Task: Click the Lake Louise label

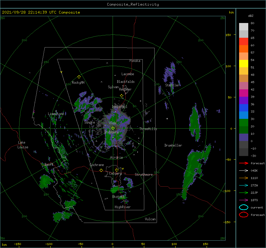Action: tap(23, 145)
